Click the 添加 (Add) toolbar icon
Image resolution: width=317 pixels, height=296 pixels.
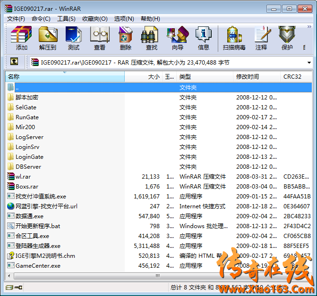click(21, 38)
